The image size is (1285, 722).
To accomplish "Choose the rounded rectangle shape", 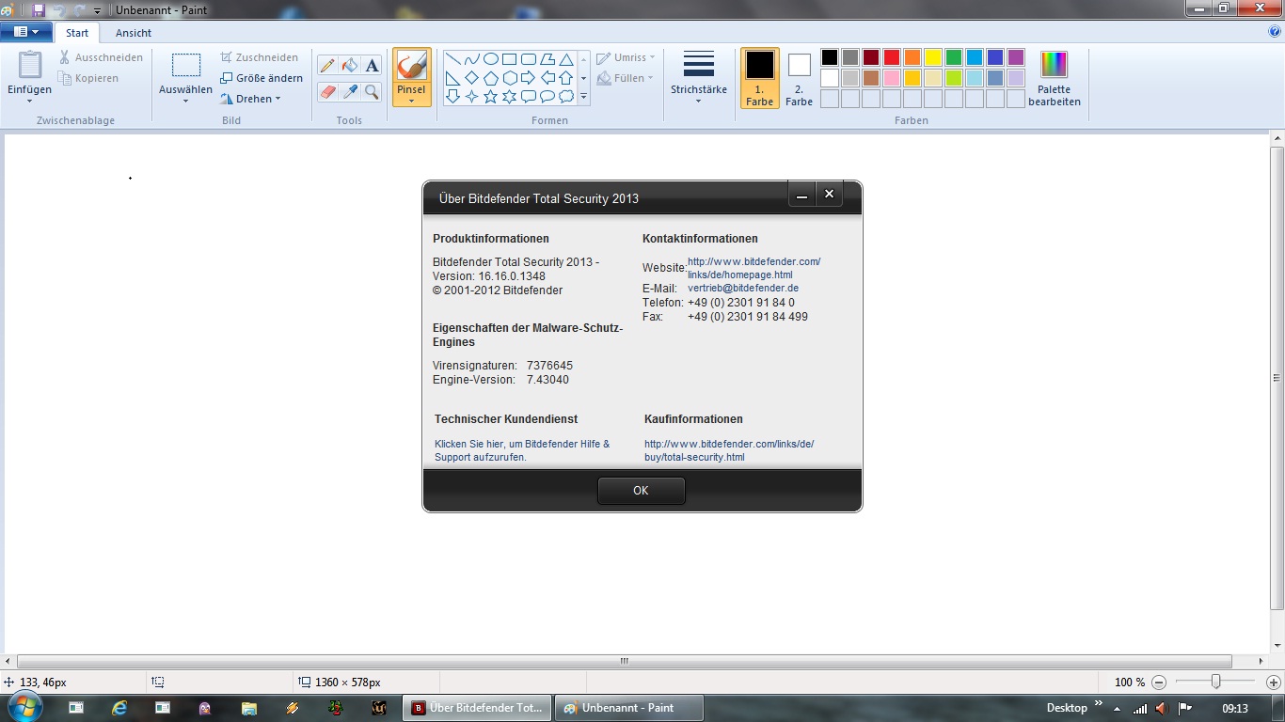I will [528, 58].
